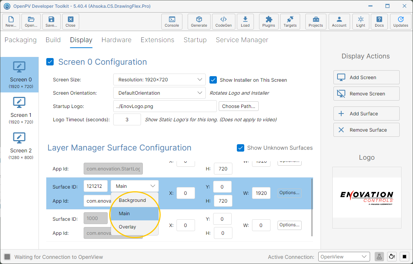This screenshot has height=264, width=413.
Task: Open the Screen Size resolution dropdown
Action: (160, 79)
